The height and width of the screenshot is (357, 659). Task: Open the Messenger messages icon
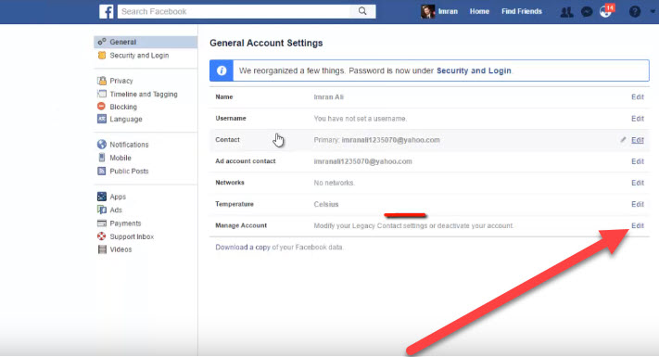pyautogui.click(x=587, y=12)
